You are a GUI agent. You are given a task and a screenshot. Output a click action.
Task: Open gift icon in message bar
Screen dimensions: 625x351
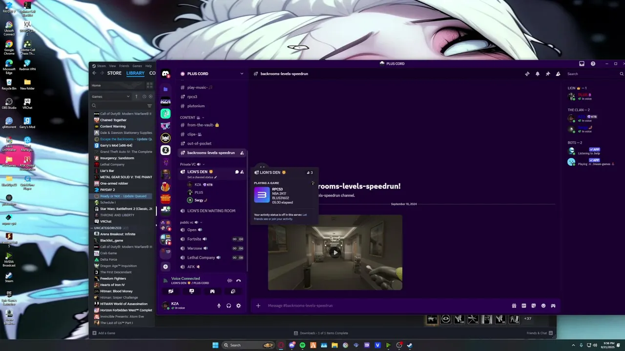pos(514,306)
